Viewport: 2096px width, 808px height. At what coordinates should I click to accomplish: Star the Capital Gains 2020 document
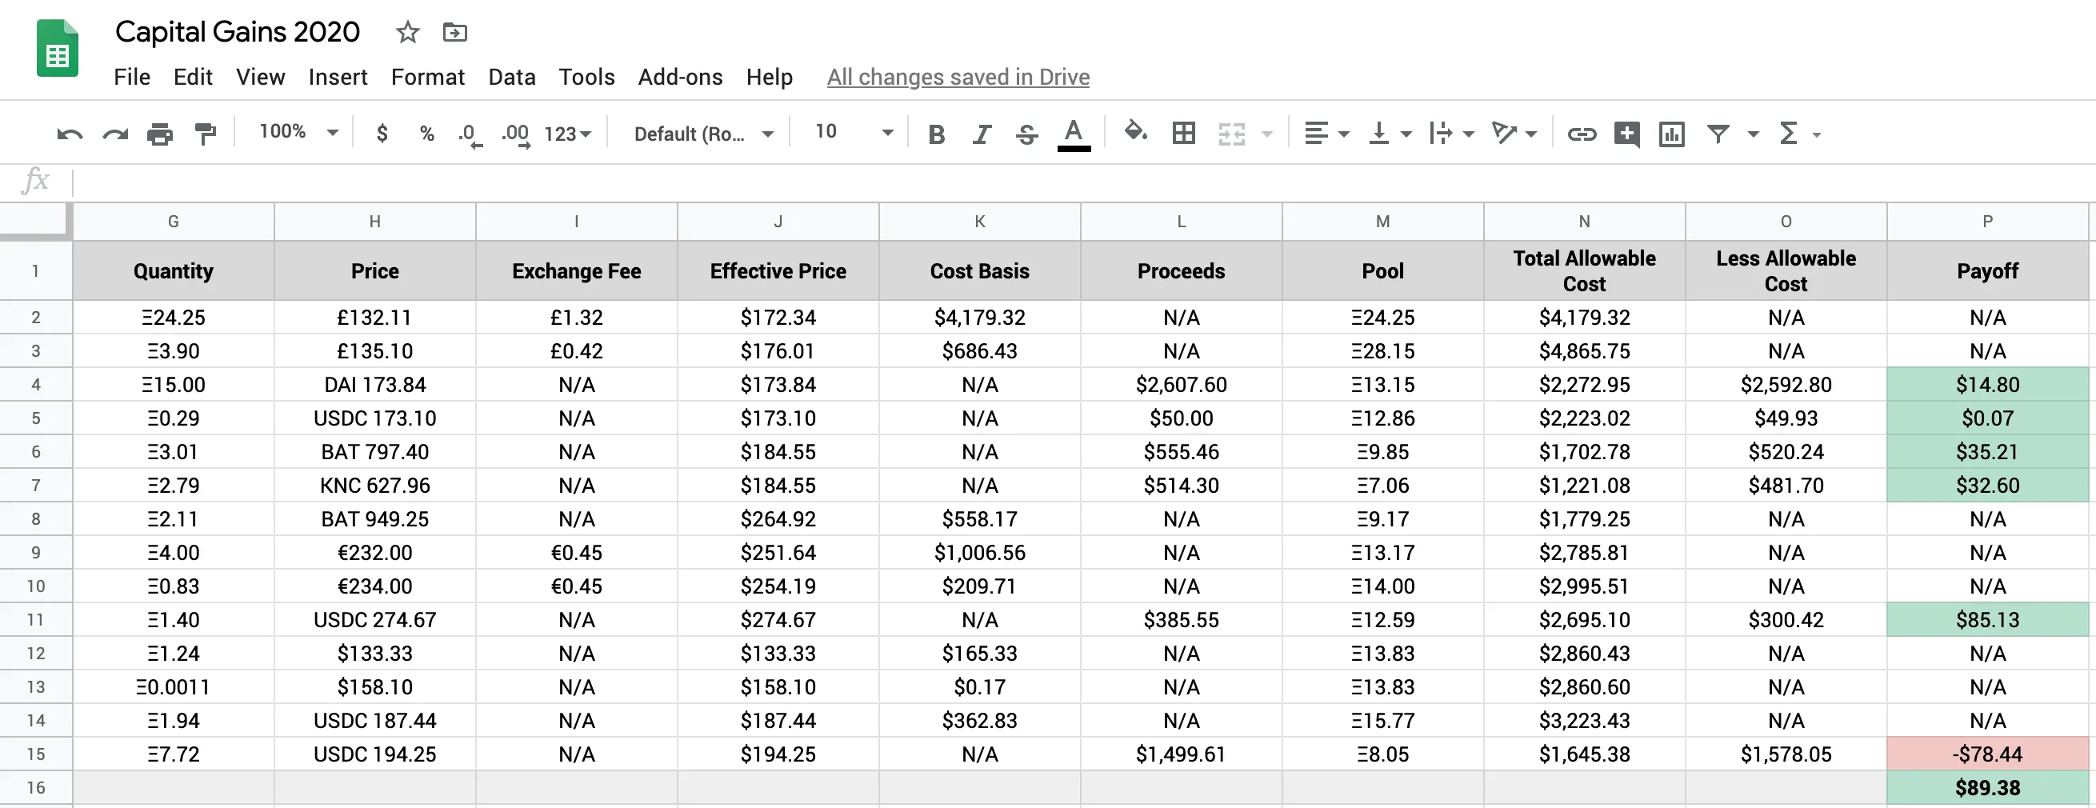[x=407, y=33]
